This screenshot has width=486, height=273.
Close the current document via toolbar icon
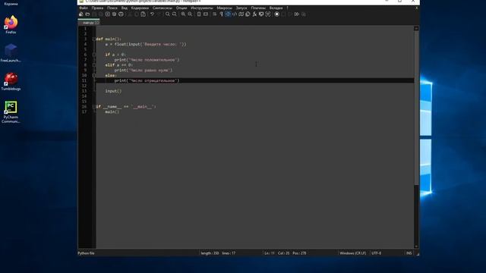108,14
